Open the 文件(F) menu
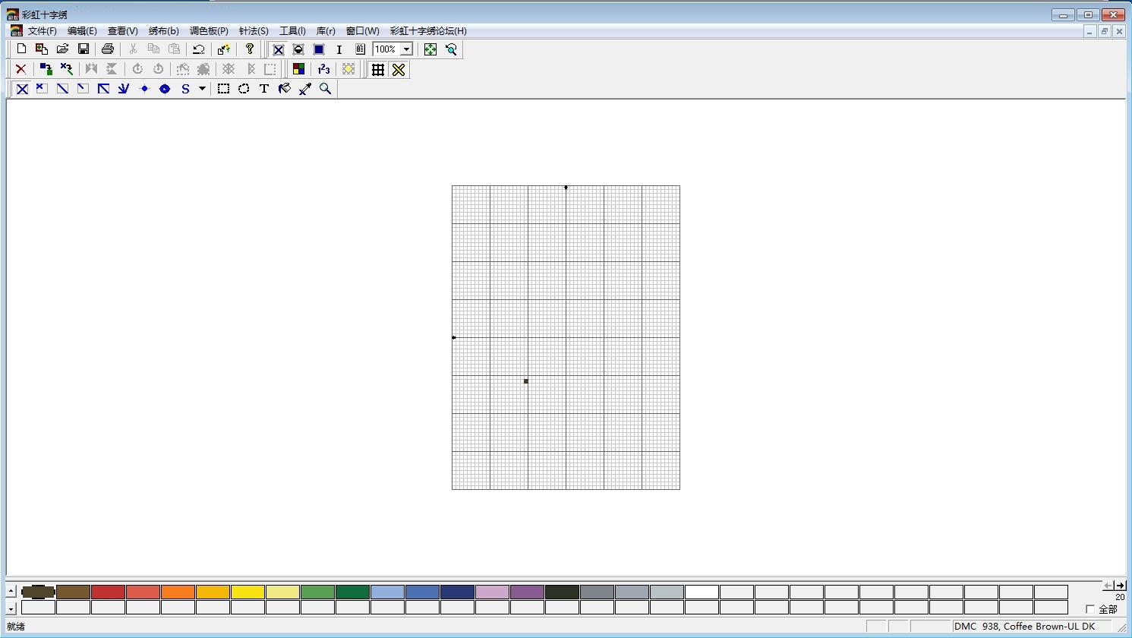The width and height of the screenshot is (1132, 638). tap(42, 31)
